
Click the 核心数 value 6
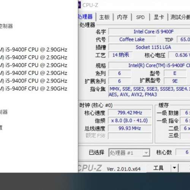[183, 152]
